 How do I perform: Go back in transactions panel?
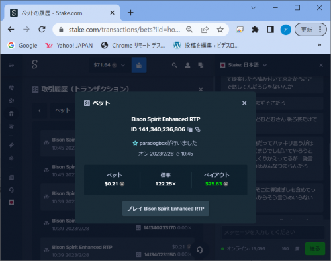(40, 111)
